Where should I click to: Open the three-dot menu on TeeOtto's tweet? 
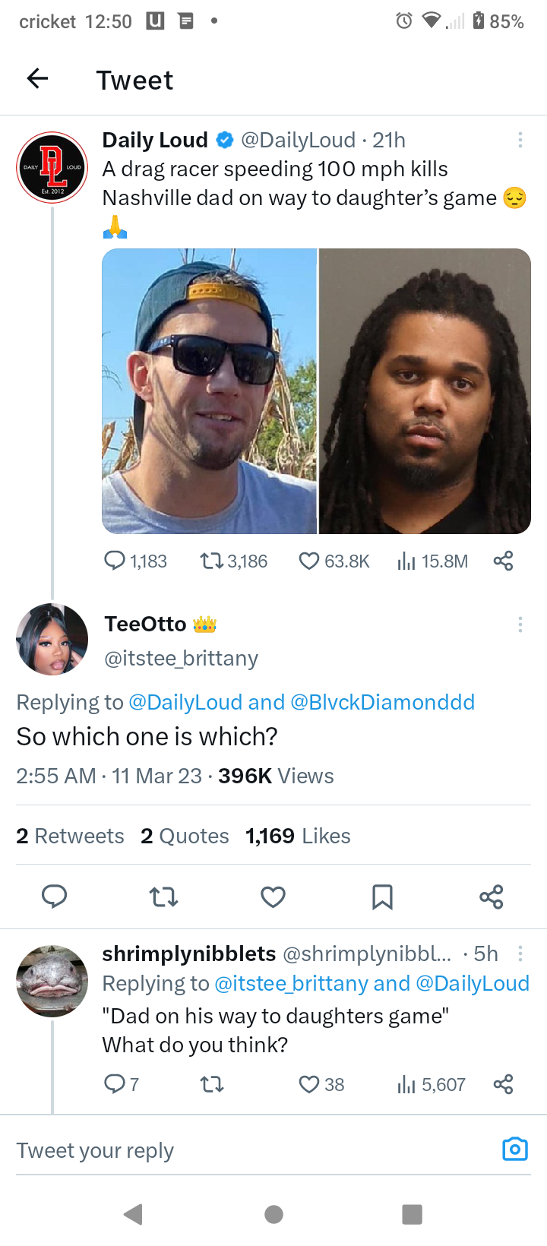click(x=520, y=625)
